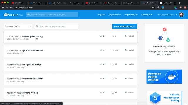Click 'Updated 6 months ago' text
Screen dimensions: 188x105
pos(16,67)
